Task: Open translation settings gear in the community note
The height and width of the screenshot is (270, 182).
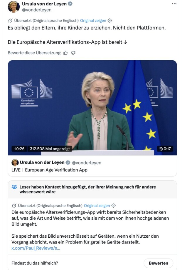Action: 113,206
